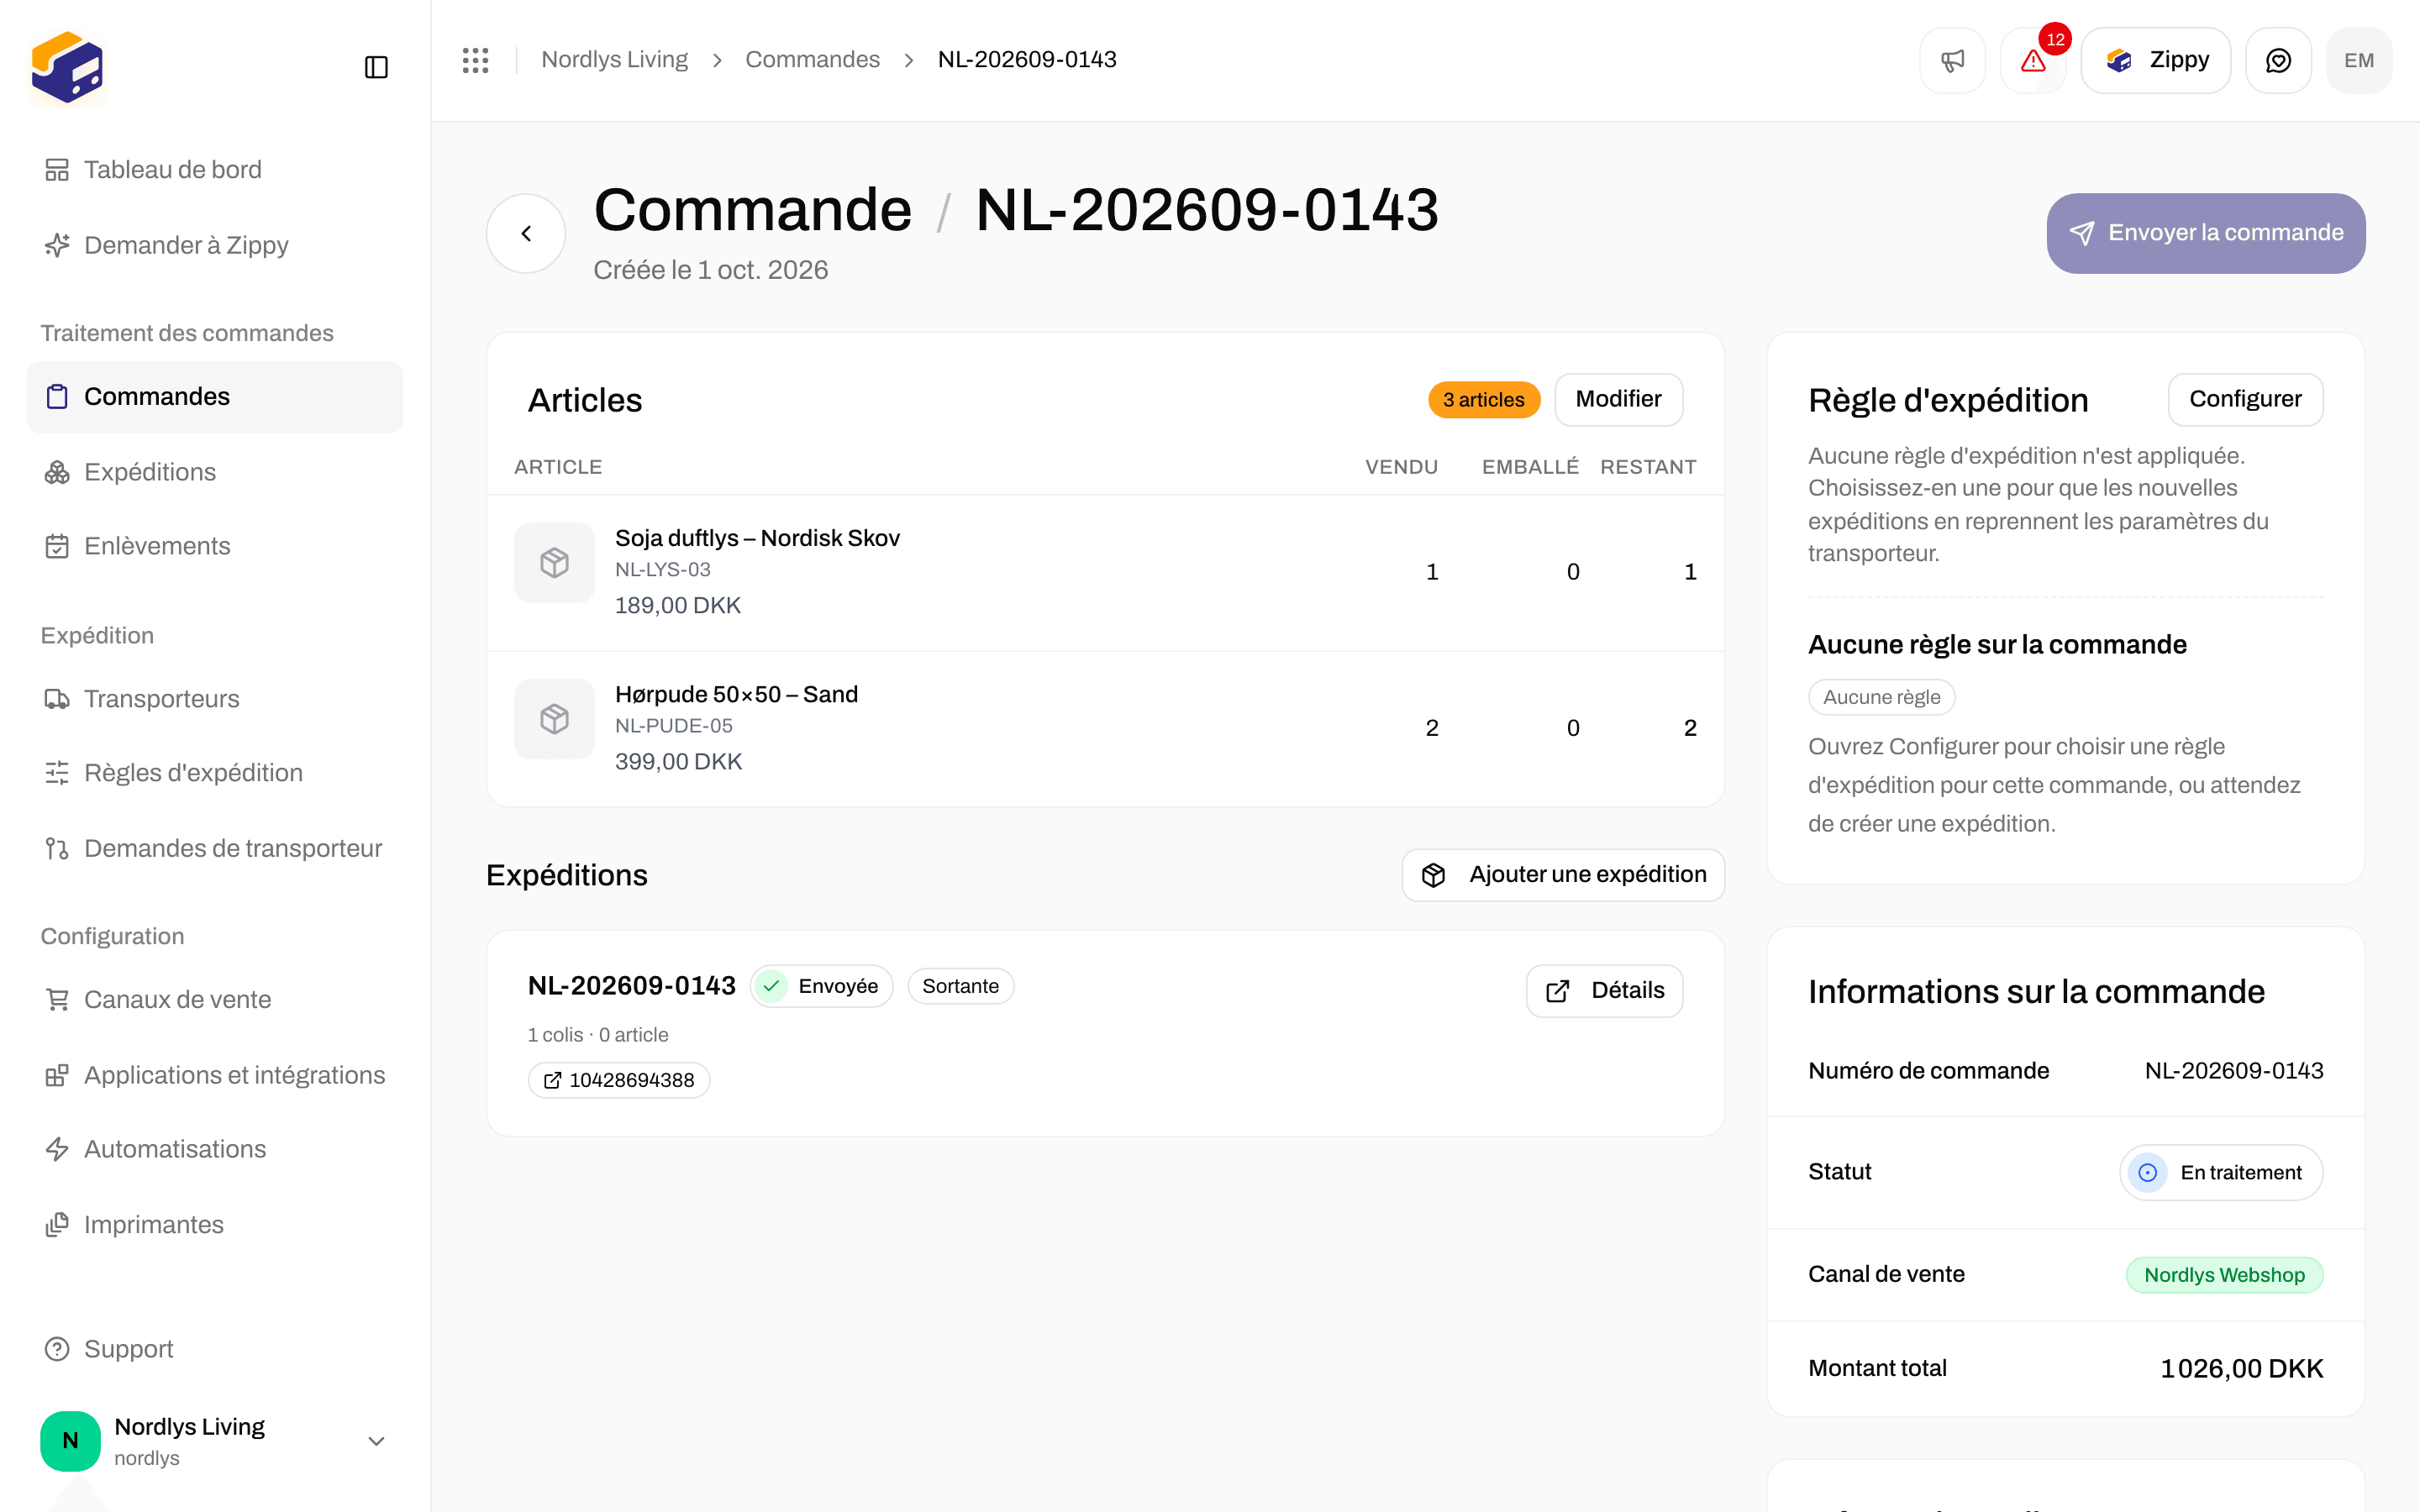Open the announcements megaphone

pyautogui.click(x=1952, y=60)
